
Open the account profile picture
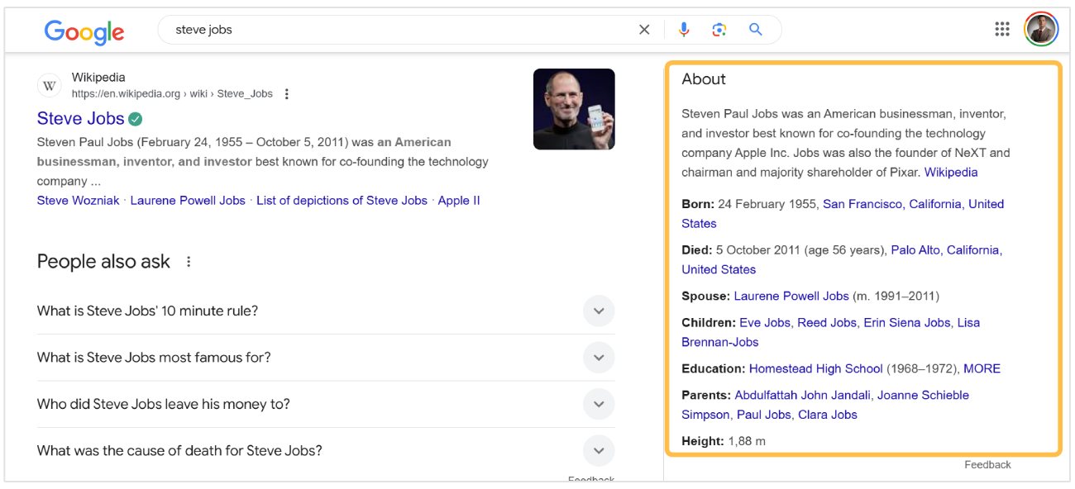point(1041,30)
